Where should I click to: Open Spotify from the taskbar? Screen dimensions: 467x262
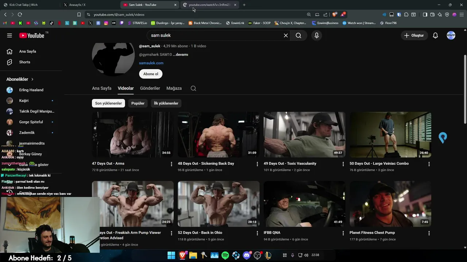point(225,255)
